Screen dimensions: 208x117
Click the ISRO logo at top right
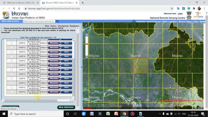198,15
